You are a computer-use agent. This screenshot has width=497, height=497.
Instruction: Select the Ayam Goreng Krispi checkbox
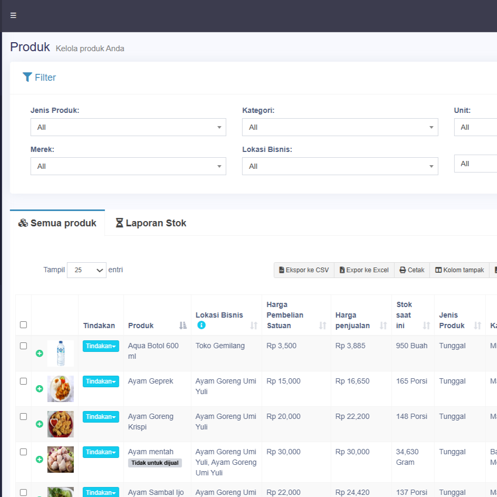pyautogui.click(x=23, y=416)
